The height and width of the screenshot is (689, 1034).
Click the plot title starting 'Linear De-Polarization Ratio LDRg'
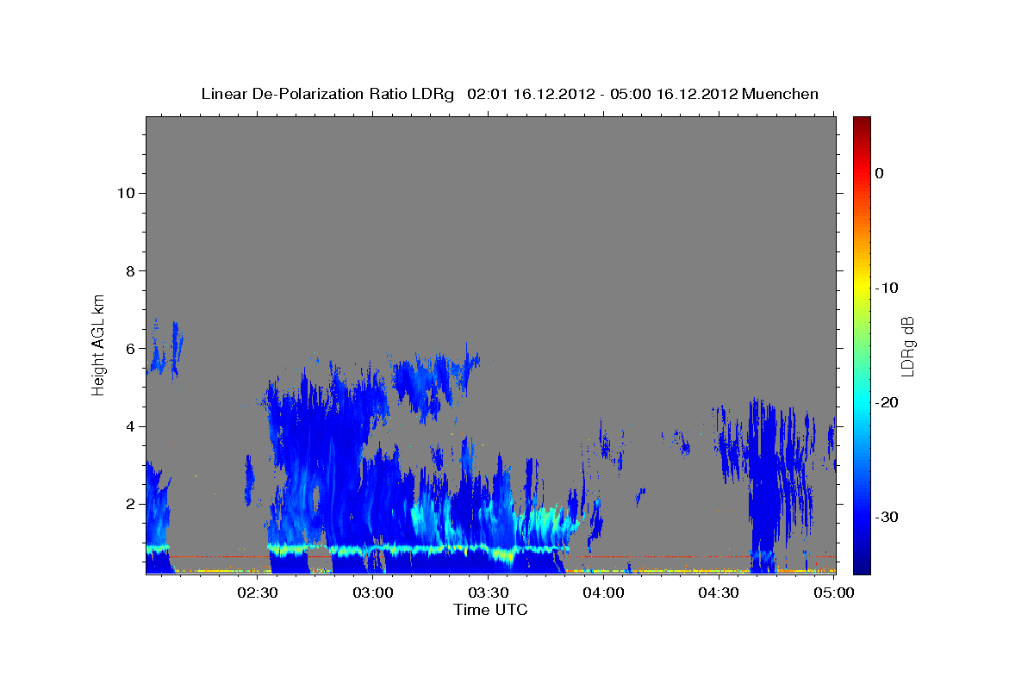(509, 94)
